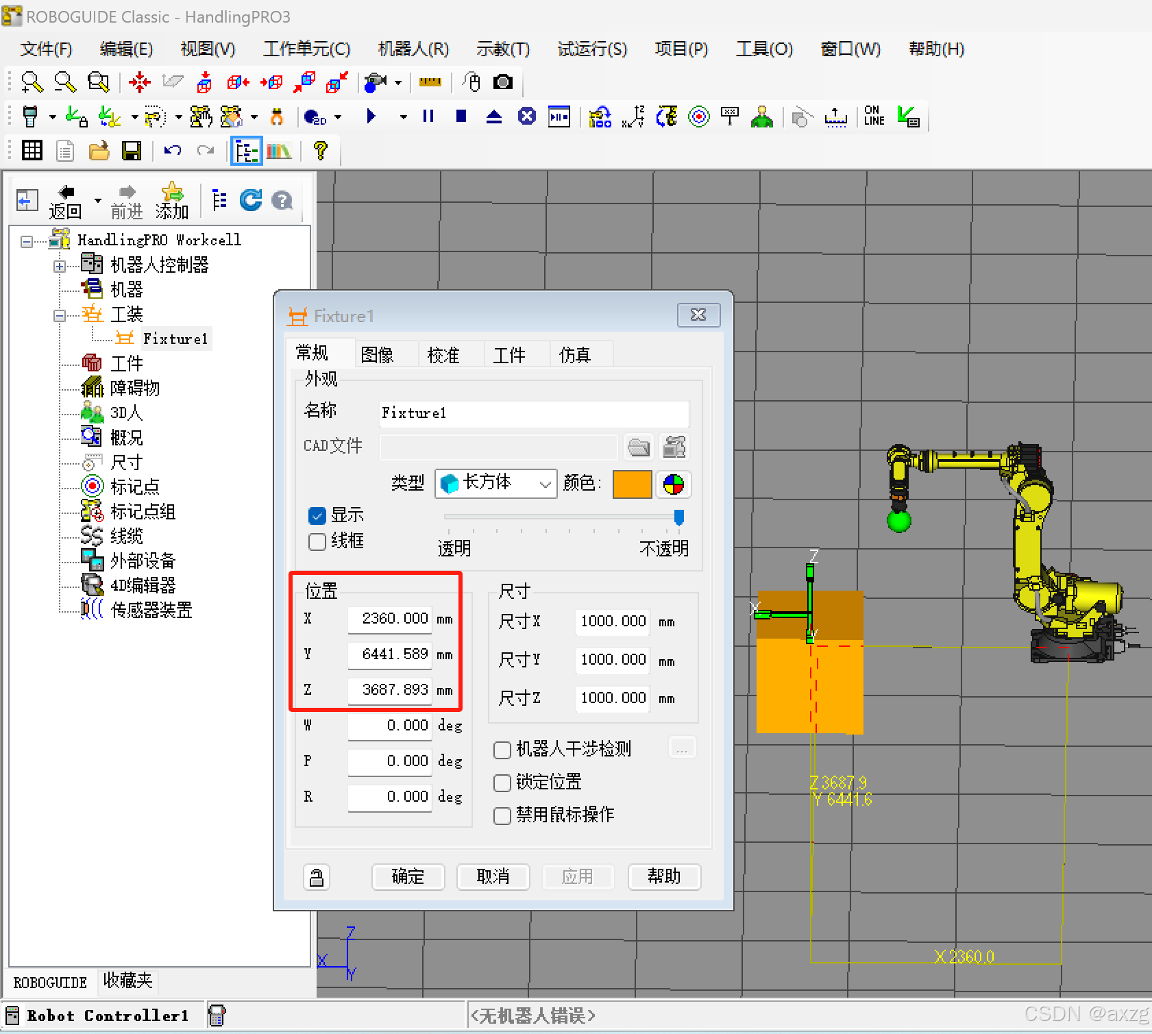Click the measurement ruler tool

[x=430, y=83]
